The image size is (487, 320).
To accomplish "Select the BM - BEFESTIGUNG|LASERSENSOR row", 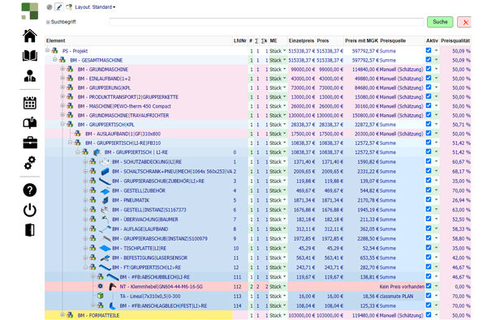I will tap(149, 258).
